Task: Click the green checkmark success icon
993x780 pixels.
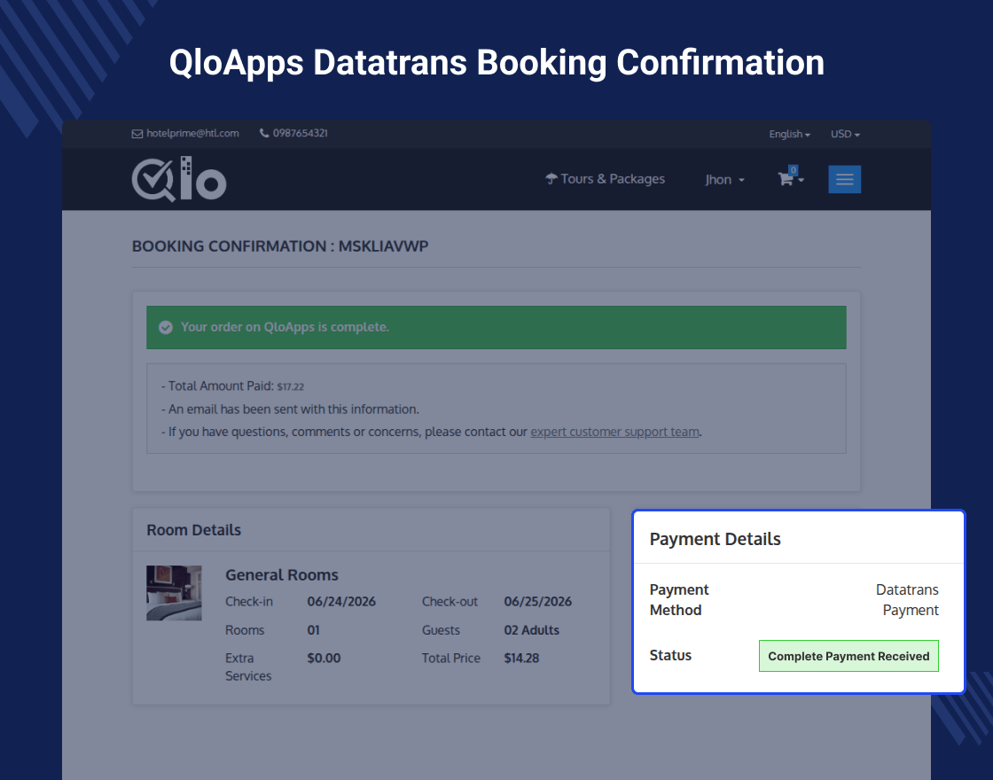Action: pos(165,327)
